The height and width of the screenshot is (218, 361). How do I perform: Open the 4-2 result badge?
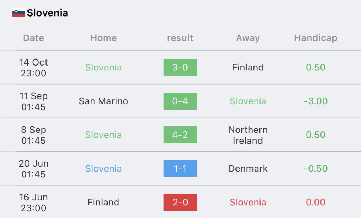180,135
